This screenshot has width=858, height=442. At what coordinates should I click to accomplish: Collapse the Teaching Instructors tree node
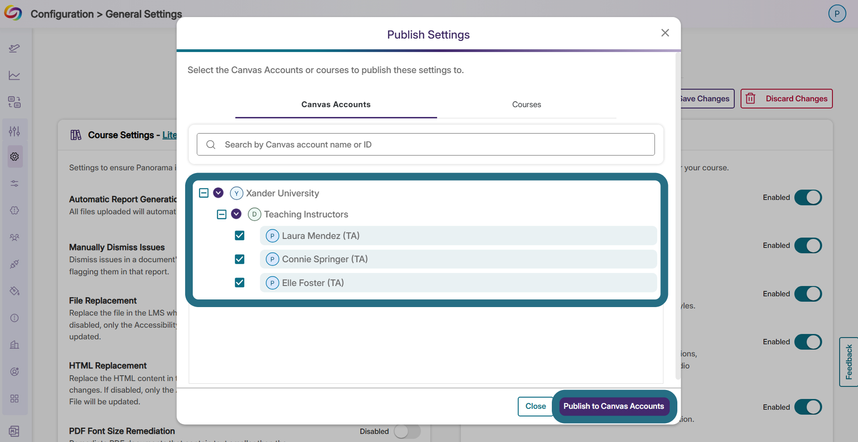(236, 214)
